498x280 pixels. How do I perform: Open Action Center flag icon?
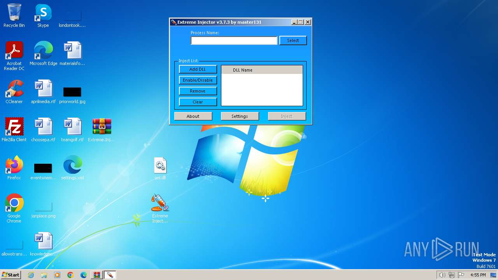[461, 275]
